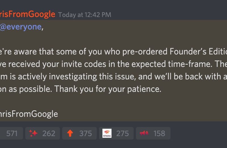
Task: Click the Stadia logo reaction emoji
Action: point(107,133)
